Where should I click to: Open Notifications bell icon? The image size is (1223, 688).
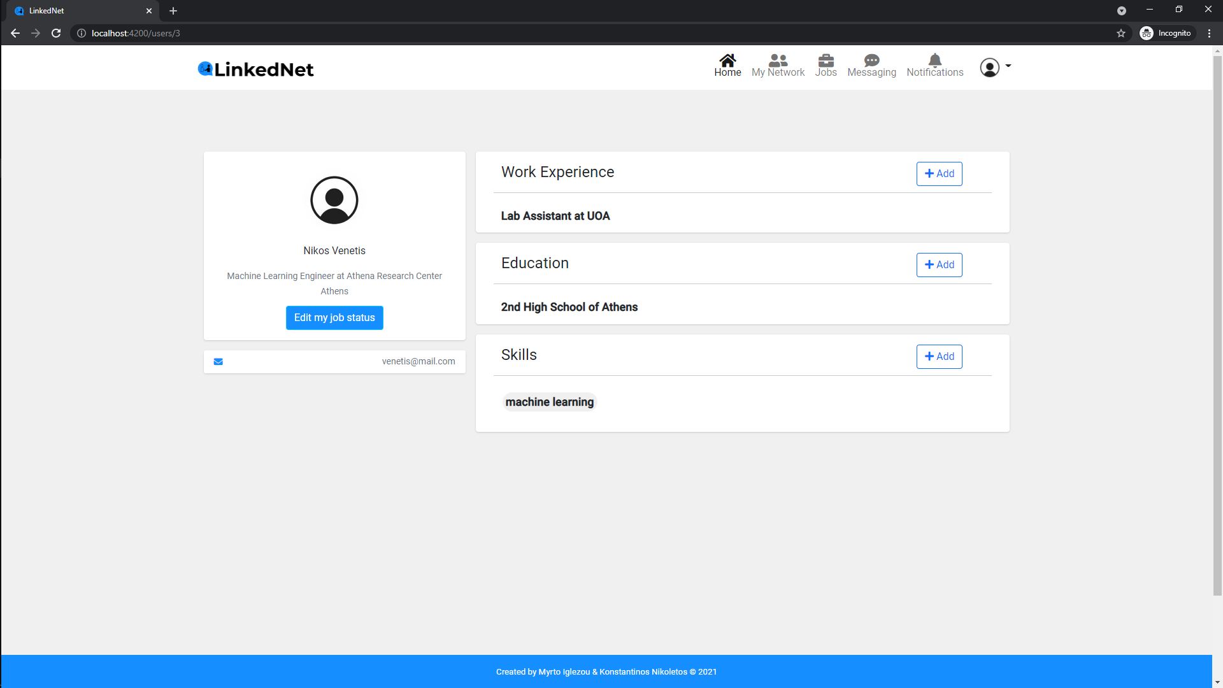(x=934, y=61)
